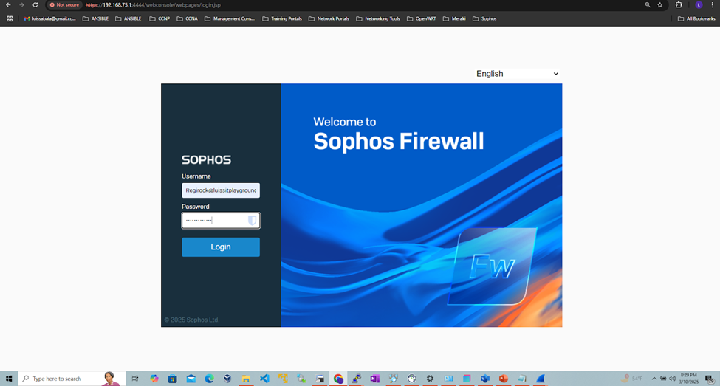Focus the Username input field
This screenshot has width=720, height=386.
(x=221, y=190)
